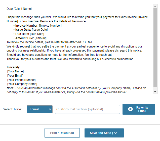Click the [Invoice Number] bullet placeholder
Screen dimensions: 160x141
50,26
